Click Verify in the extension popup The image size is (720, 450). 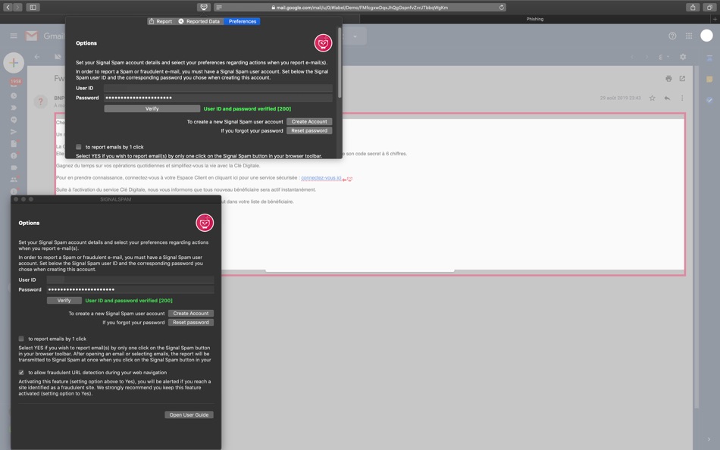pyautogui.click(x=152, y=109)
